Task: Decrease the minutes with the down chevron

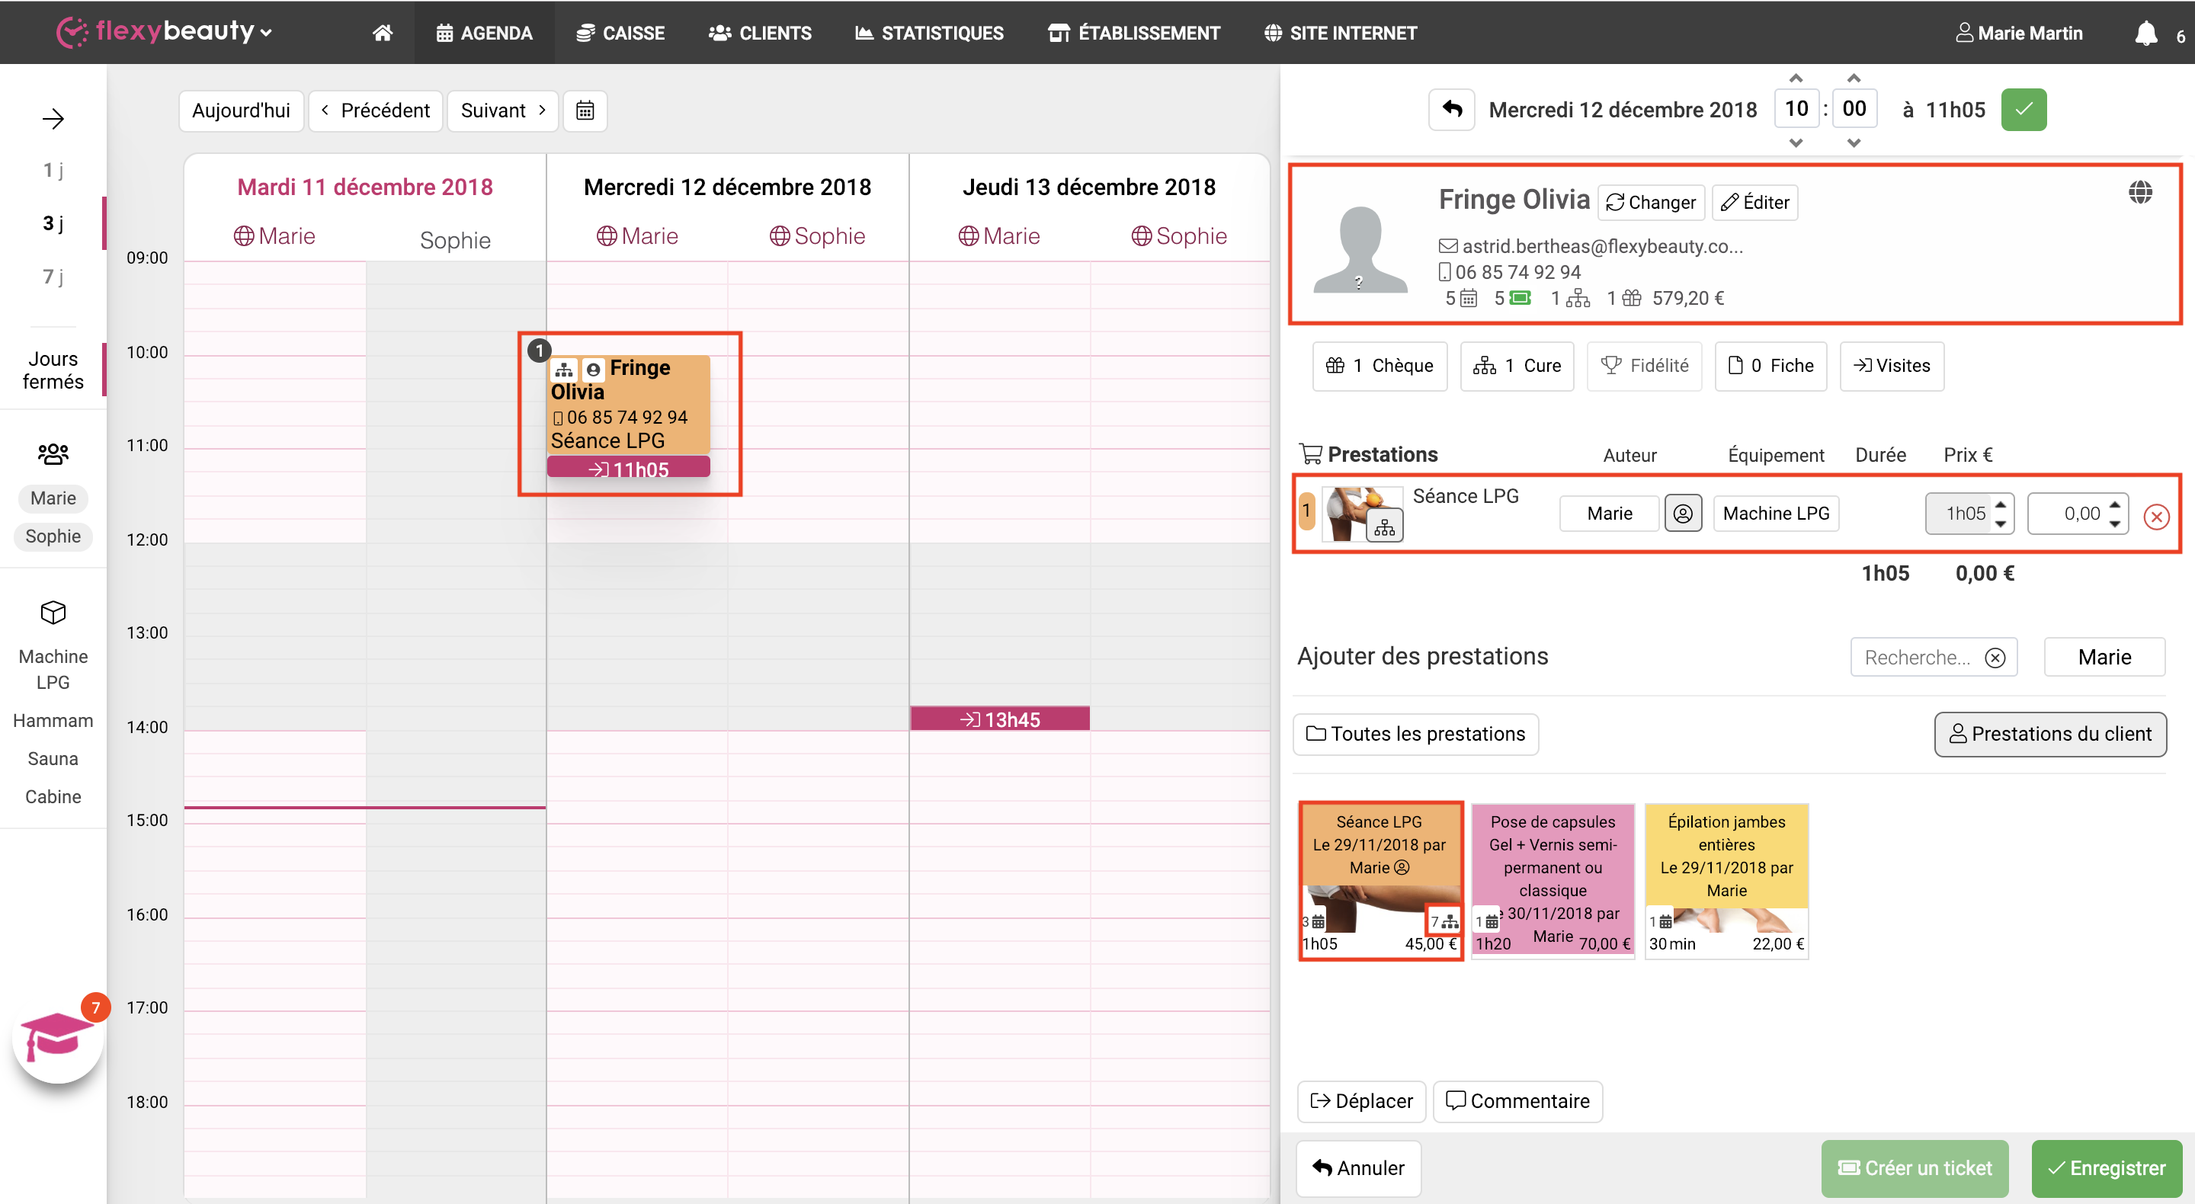Action: point(1854,142)
